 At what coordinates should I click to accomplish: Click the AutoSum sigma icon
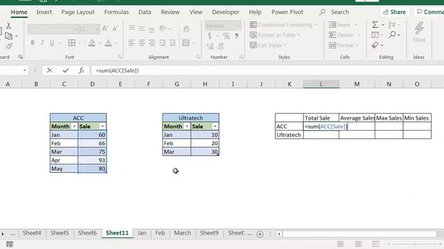375,25
